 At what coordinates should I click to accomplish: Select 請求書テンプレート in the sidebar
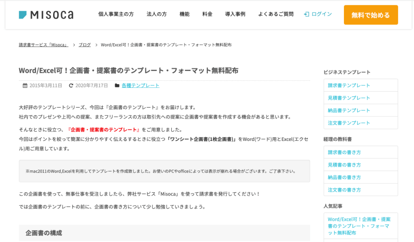(x=349, y=85)
